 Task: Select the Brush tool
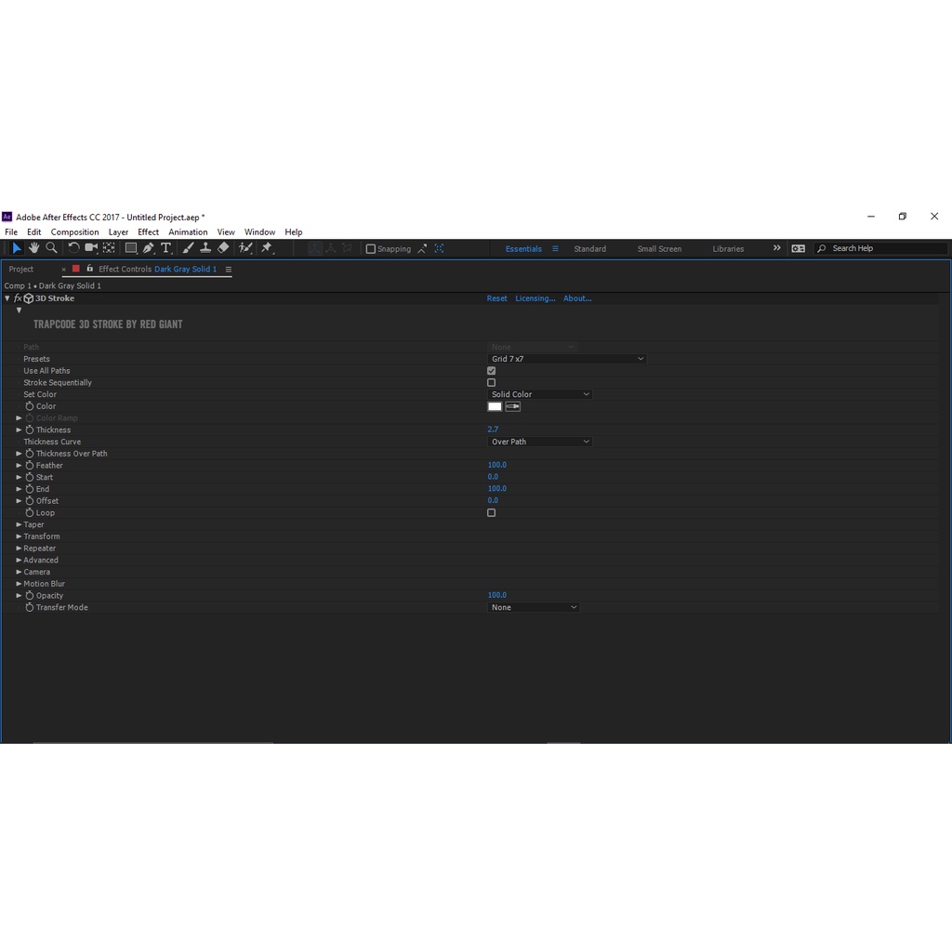coord(188,248)
